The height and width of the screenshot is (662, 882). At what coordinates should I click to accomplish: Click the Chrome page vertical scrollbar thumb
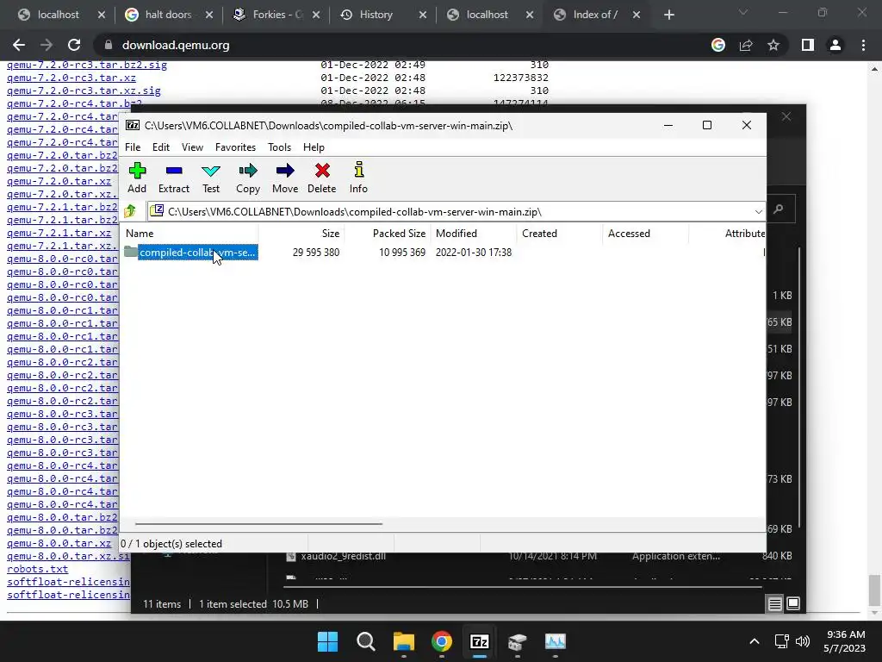tap(874, 589)
